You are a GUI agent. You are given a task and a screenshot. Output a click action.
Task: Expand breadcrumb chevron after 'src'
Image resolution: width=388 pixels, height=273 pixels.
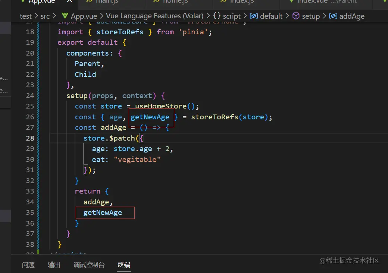(54, 16)
